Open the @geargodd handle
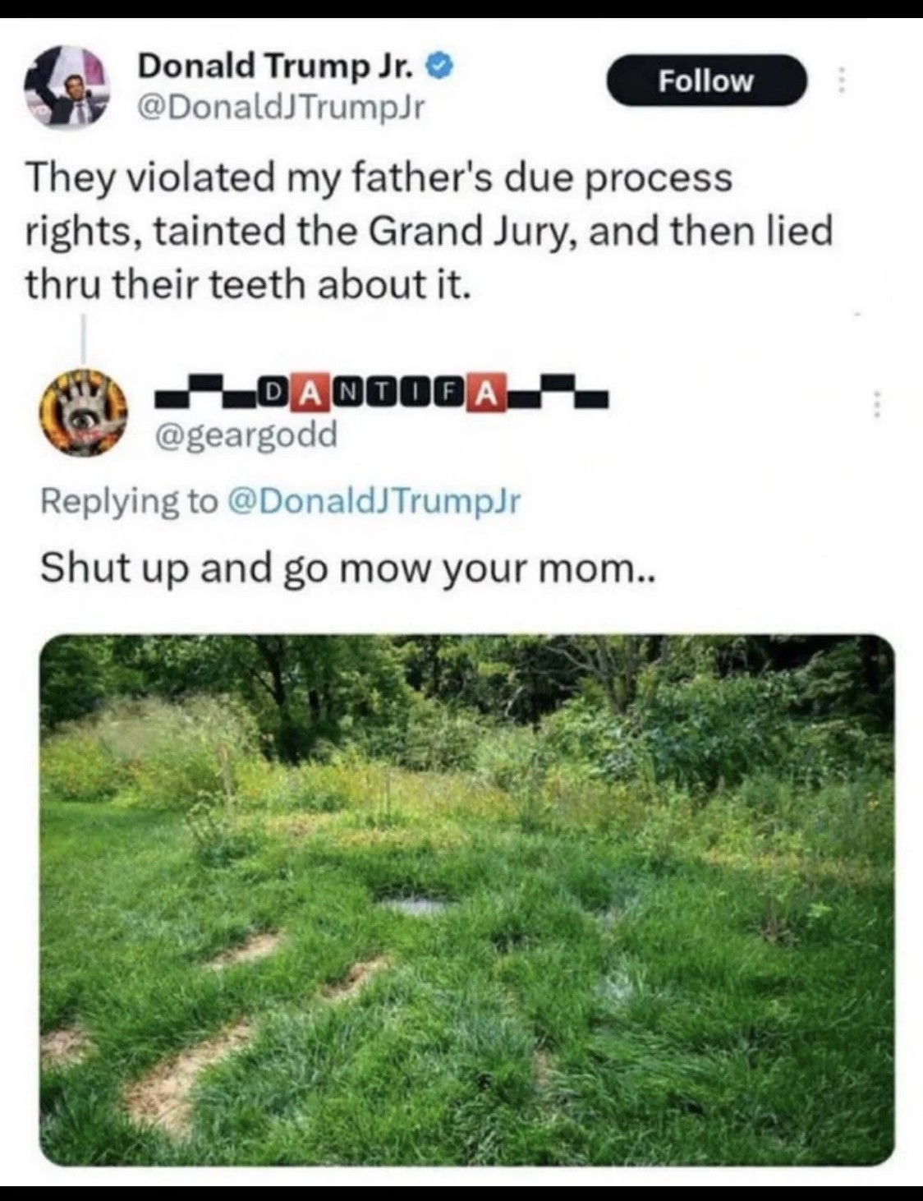 point(246,435)
